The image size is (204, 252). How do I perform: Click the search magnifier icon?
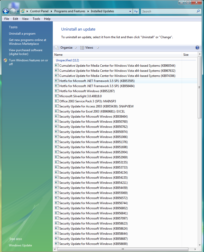198,11
